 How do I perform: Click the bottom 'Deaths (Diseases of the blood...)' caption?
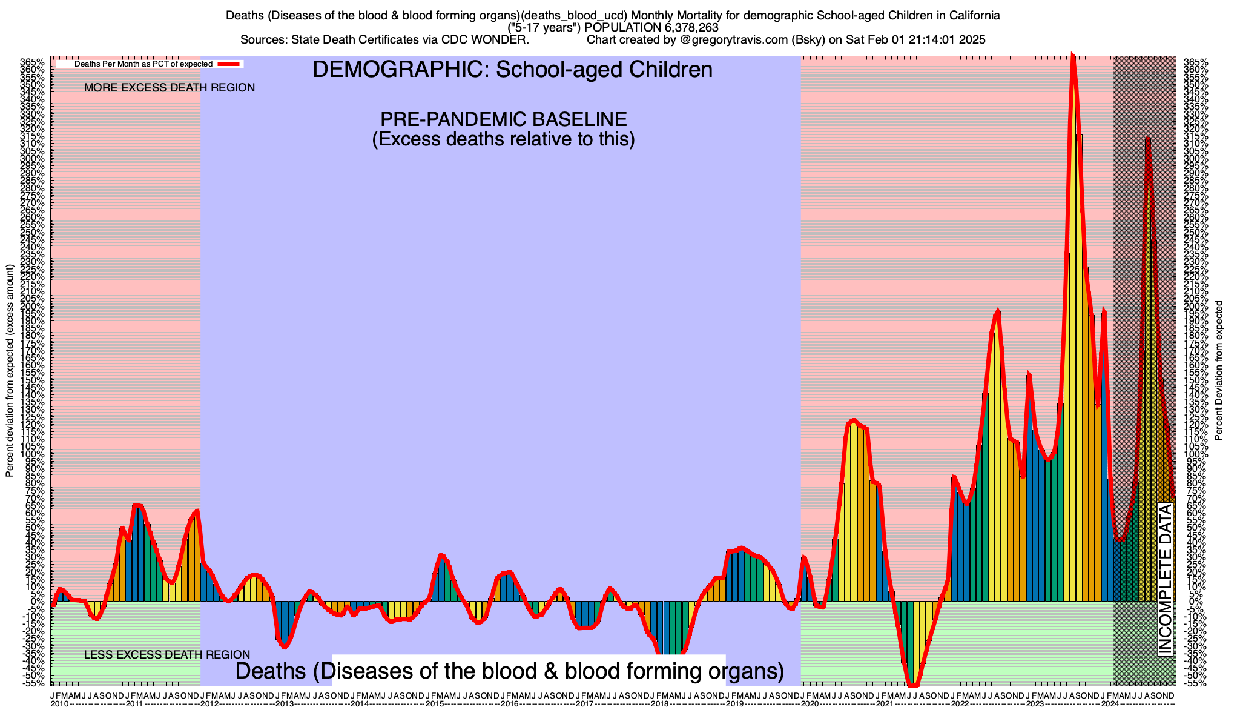[509, 671]
